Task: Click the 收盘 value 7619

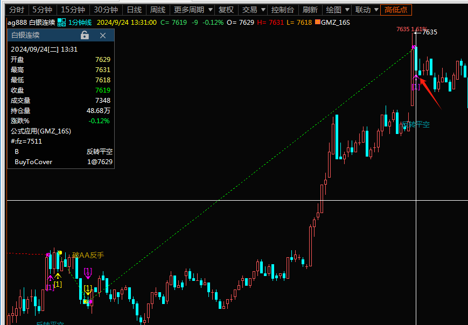Action: point(103,90)
